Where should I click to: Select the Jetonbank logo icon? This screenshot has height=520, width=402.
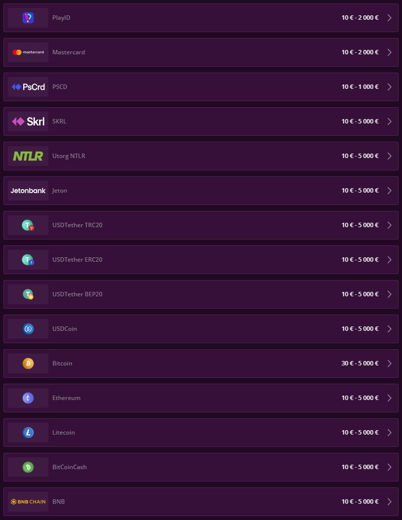tap(28, 190)
